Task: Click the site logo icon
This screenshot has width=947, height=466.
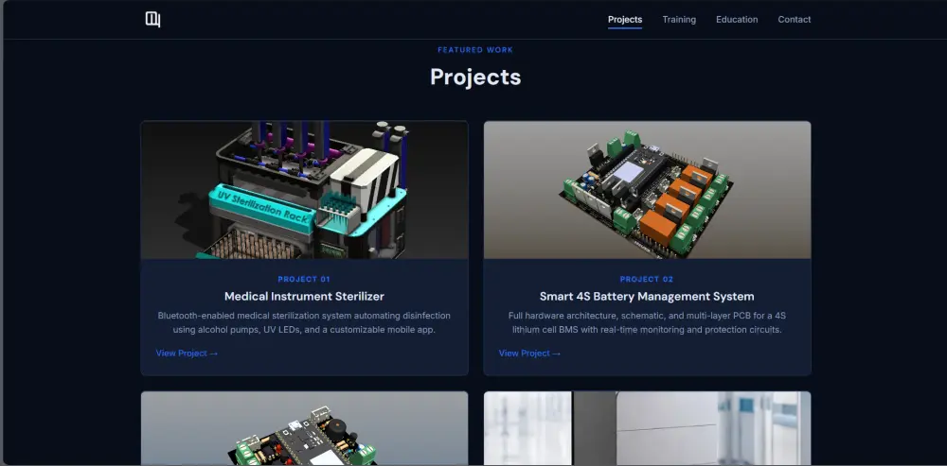Action: 152,19
